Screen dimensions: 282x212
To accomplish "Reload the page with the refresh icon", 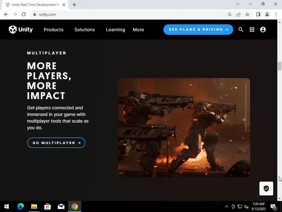I will (24, 14).
